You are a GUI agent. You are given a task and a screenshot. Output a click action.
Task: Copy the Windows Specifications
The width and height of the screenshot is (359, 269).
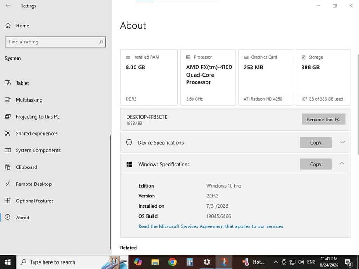coord(315,164)
